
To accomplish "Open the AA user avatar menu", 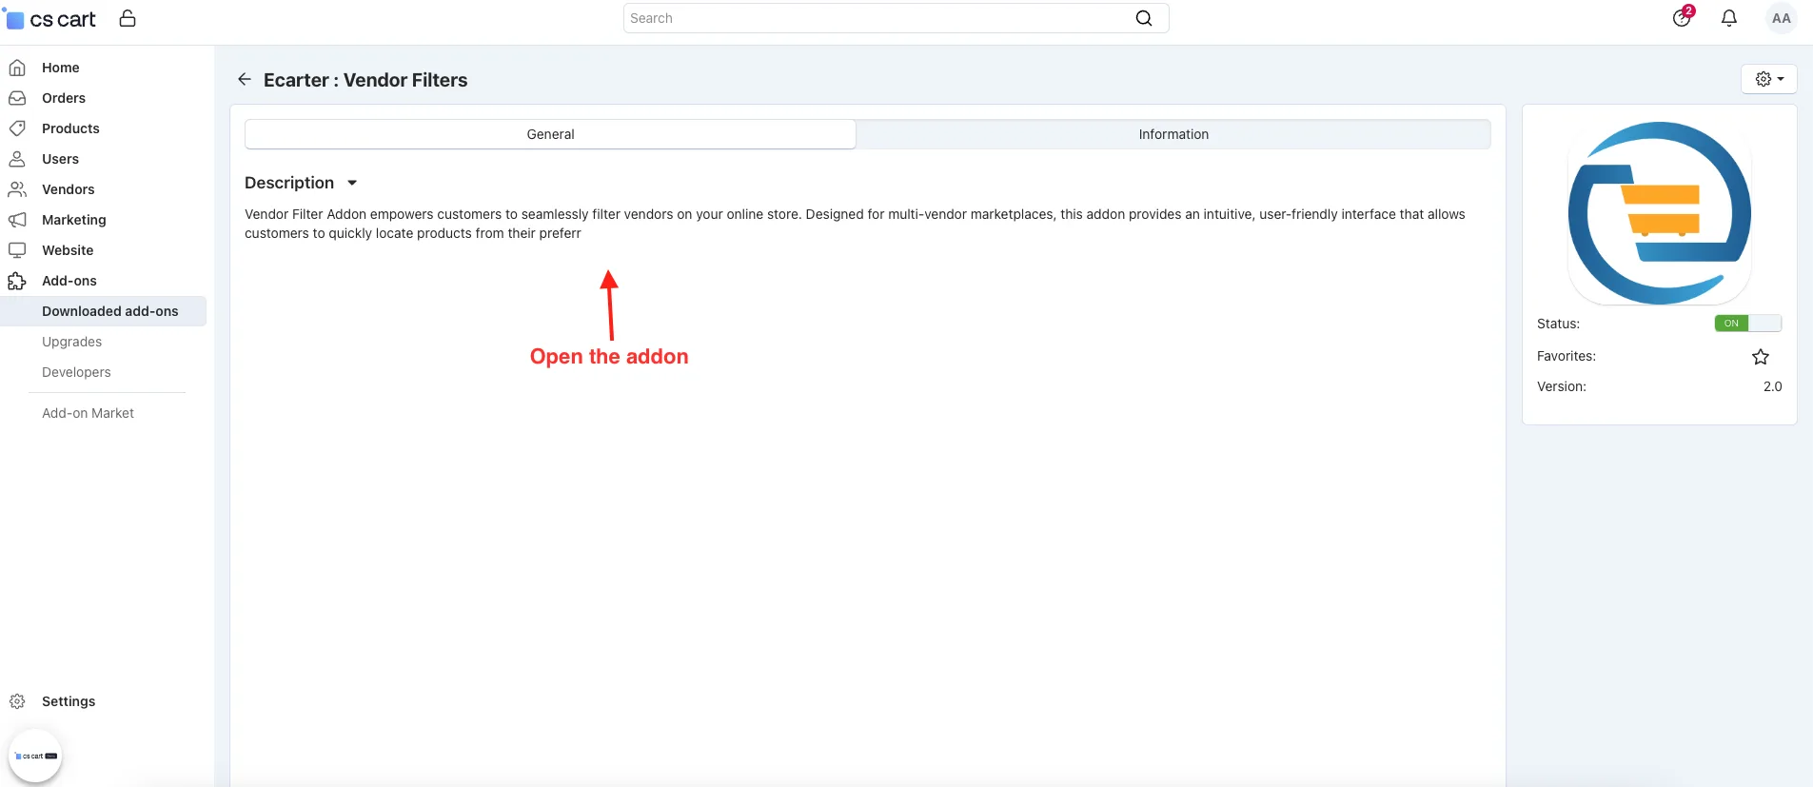I will (1781, 18).
